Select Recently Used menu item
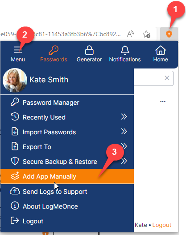The image size is (186, 235). [x=67, y=117]
